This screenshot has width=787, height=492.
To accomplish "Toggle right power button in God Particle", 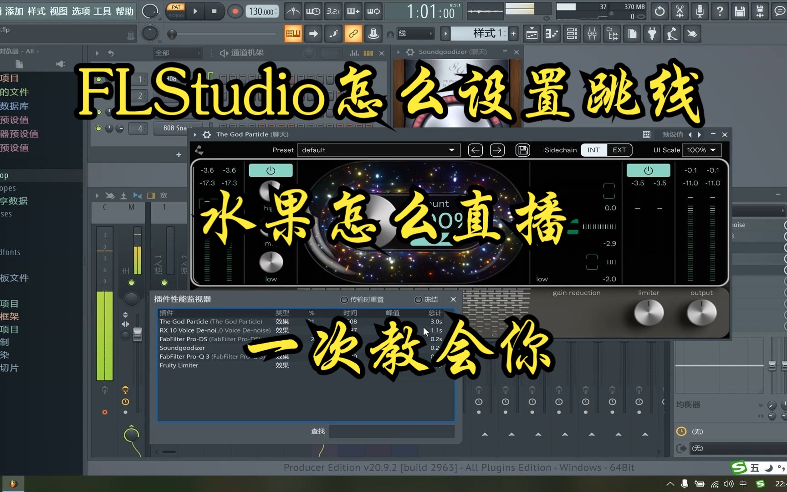I will point(648,170).
